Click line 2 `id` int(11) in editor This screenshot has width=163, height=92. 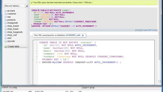[x=51, y=45]
